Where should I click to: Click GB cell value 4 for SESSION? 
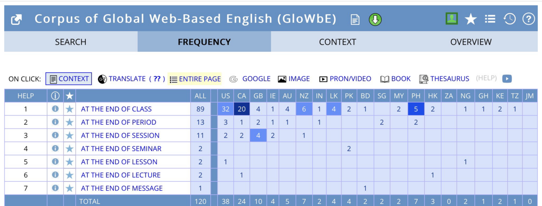(x=258, y=135)
